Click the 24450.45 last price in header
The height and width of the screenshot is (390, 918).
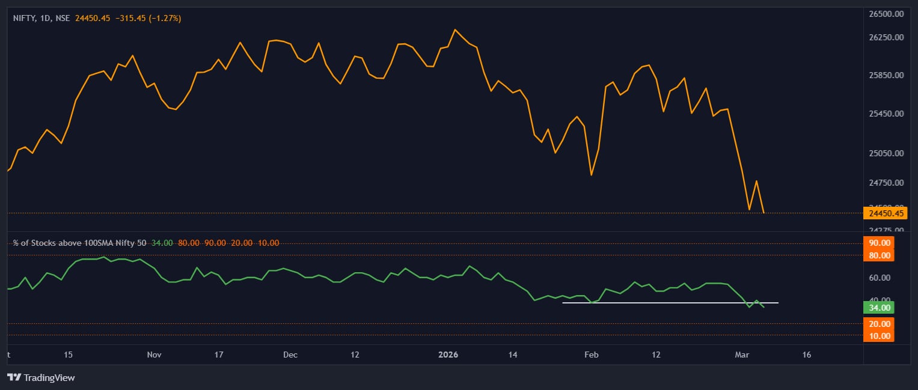pyautogui.click(x=93, y=19)
